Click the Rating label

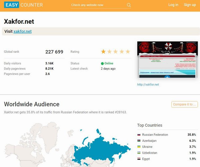(75, 52)
